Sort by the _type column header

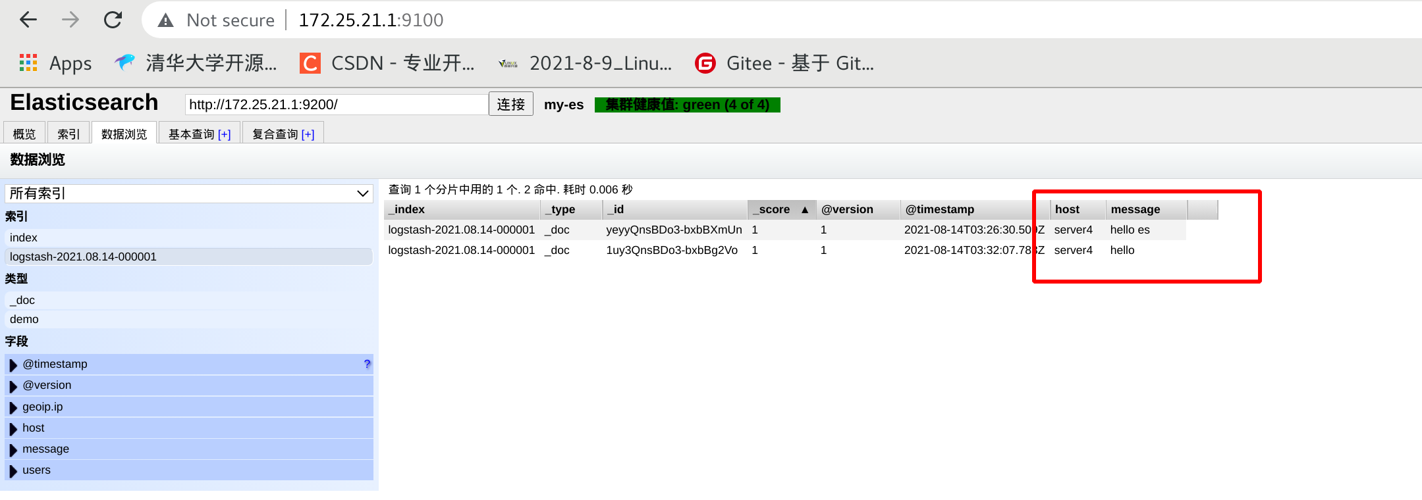571,209
